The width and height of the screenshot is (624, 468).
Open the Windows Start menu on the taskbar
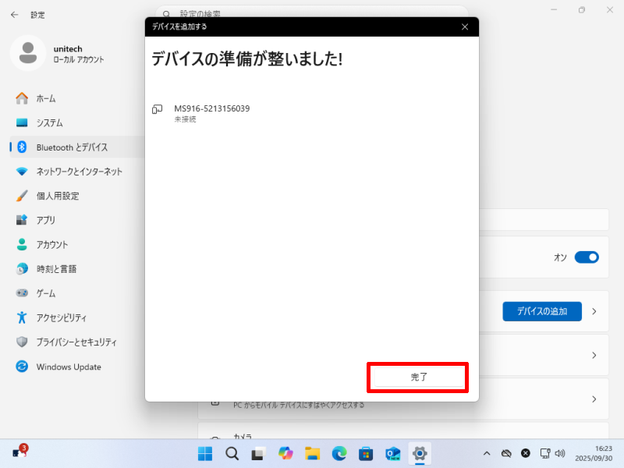click(205, 453)
